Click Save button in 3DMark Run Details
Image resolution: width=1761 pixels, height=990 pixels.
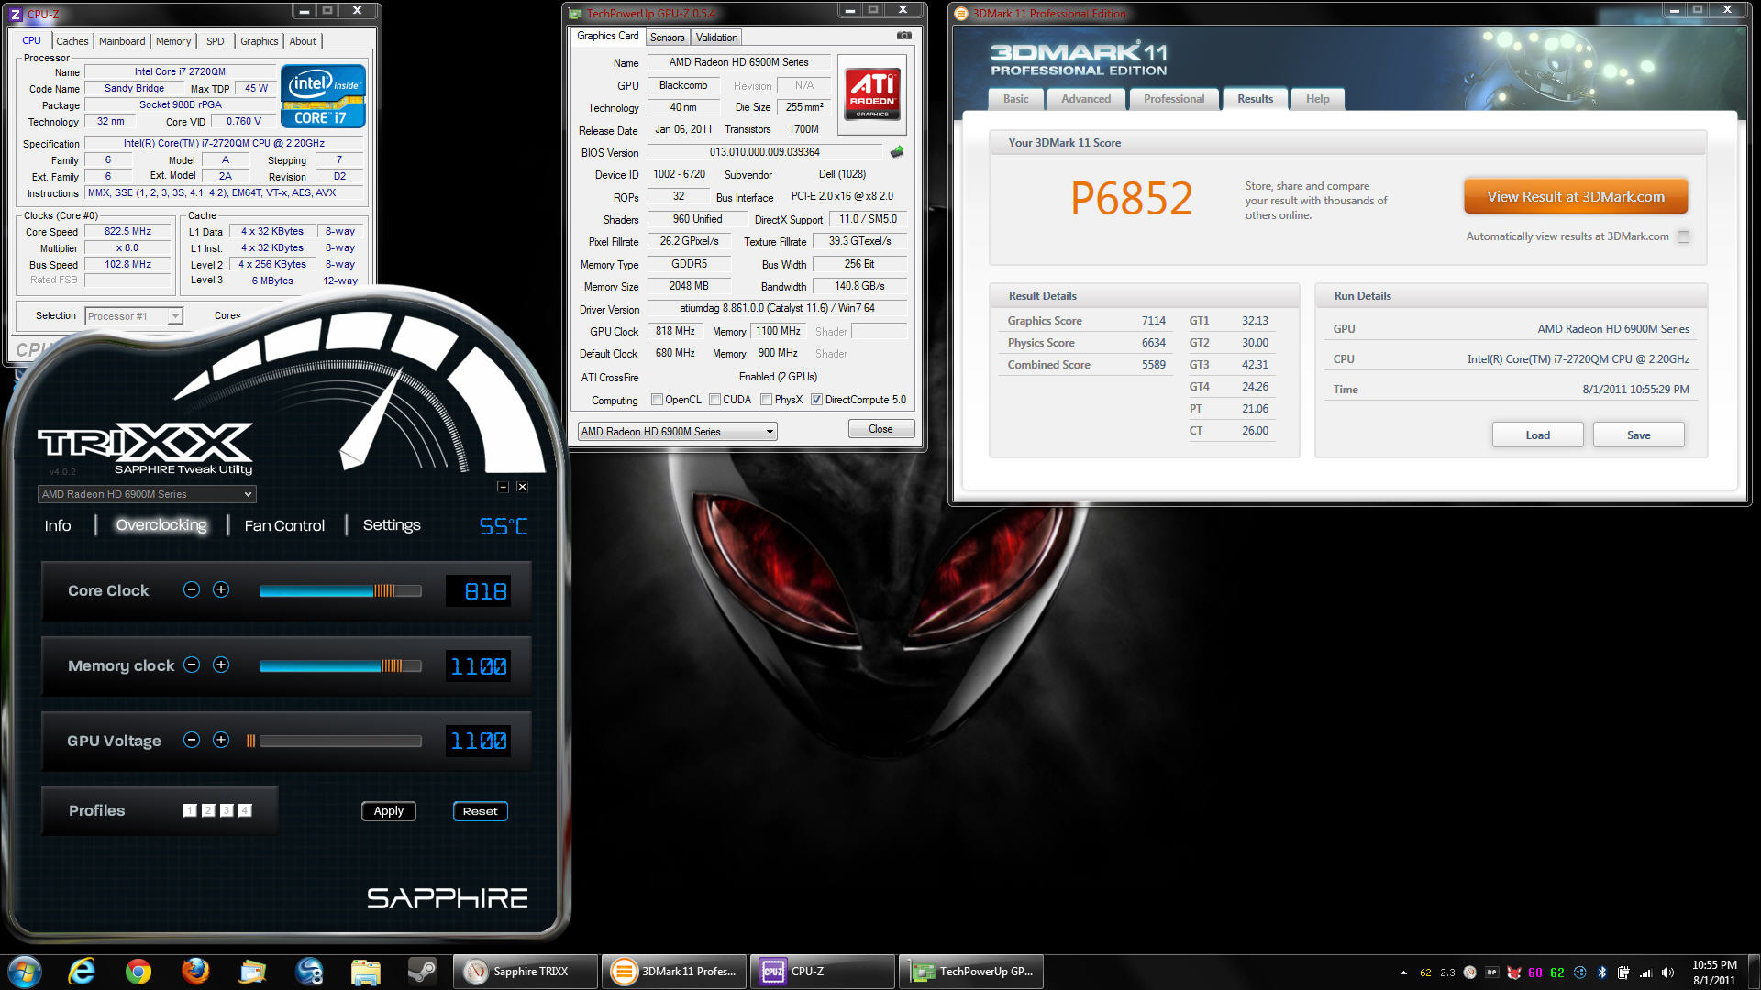coord(1639,435)
